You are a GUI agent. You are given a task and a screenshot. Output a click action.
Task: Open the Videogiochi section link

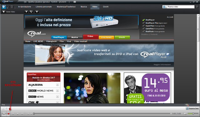click(x=51, y=41)
